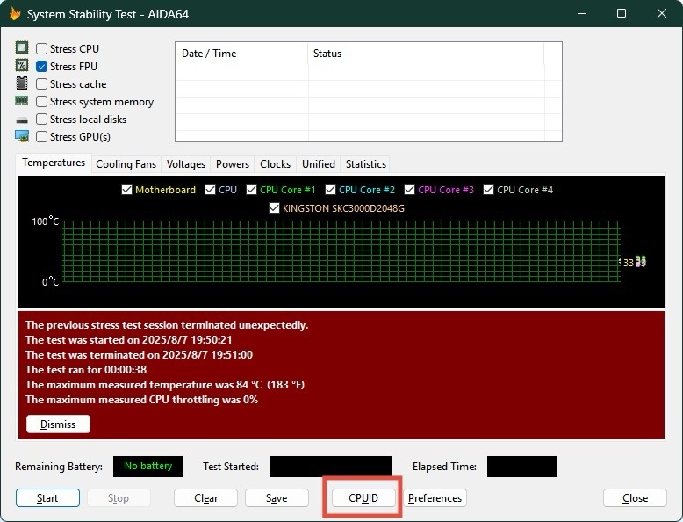683x522 pixels.
Task: Toggle CPU Core #3 graph checkbox
Action: coord(409,189)
